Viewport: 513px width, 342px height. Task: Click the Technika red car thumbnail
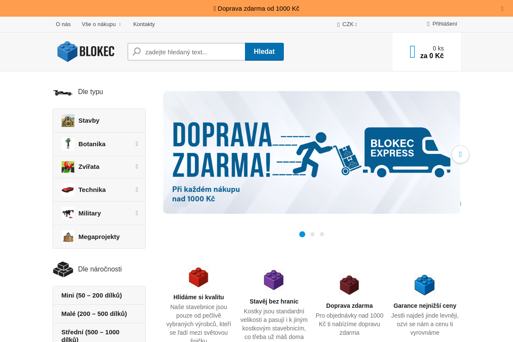(x=68, y=190)
